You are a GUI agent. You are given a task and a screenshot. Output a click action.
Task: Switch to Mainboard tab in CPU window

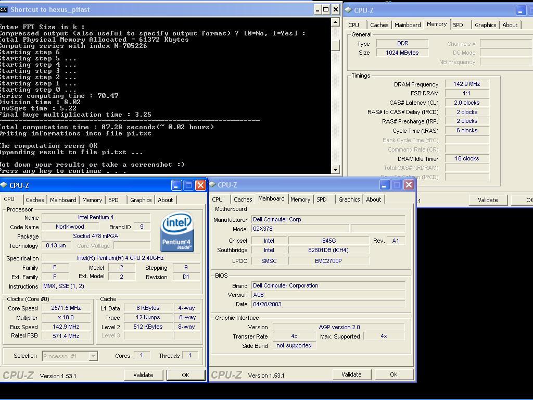(63, 200)
